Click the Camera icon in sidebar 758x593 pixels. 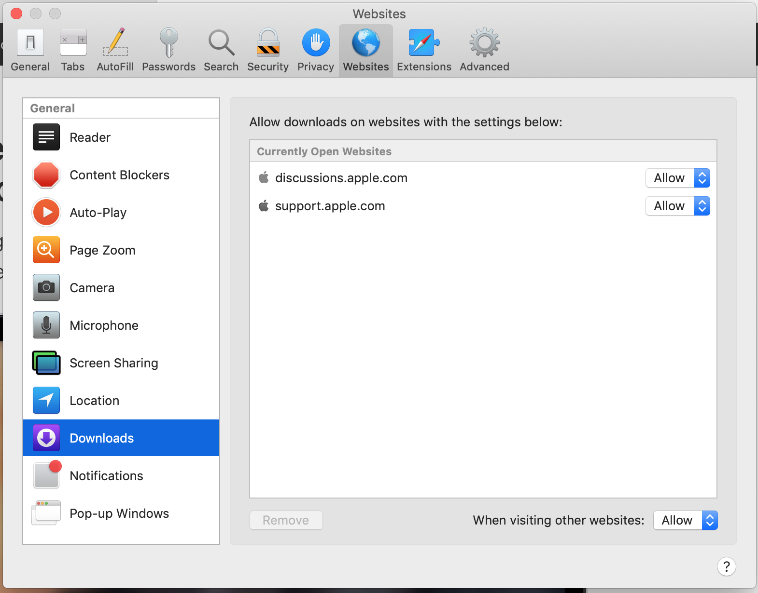click(x=46, y=287)
